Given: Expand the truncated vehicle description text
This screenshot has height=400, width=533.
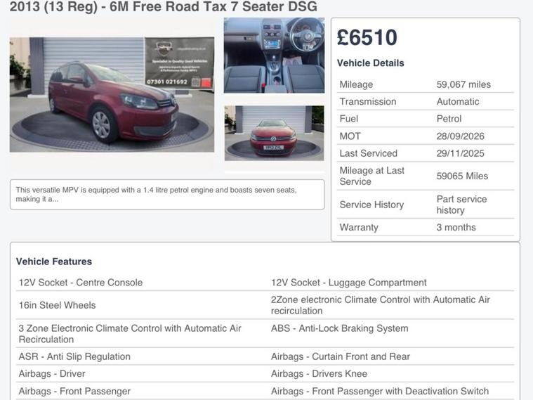Looking at the screenshot, I should coord(167,195).
